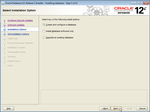Click the Grid Installation Options step marker
150x112 pixels.
(x=4, y=34)
